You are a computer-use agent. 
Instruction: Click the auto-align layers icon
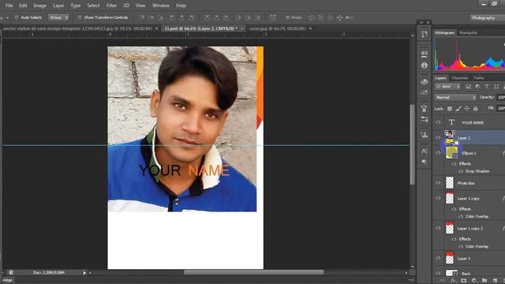click(x=273, y=17)
